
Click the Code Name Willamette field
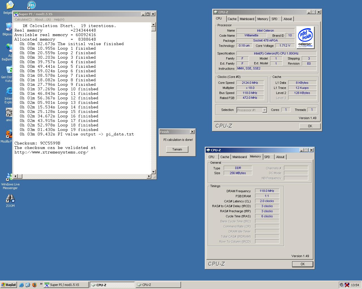tap(251, 35)
